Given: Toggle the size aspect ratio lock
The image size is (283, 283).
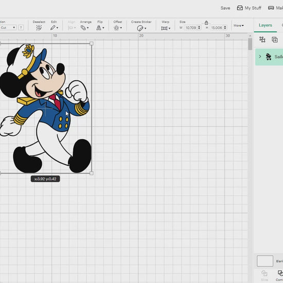Looking at the screenshot, I should (x=206, y=23).
